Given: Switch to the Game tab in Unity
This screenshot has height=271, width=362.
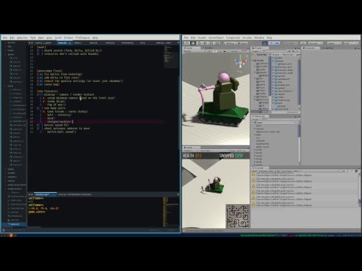Looking at the screenshot, I should pyautogui.click(x=191, y=148).
